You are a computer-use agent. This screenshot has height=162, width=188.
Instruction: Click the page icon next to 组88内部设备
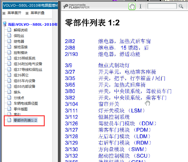coord(9,86)
